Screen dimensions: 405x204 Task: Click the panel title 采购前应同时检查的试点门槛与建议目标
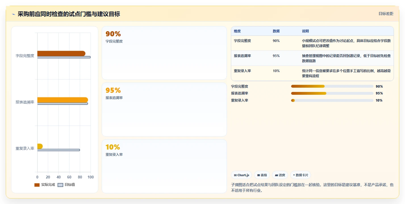tap(69, 14)
